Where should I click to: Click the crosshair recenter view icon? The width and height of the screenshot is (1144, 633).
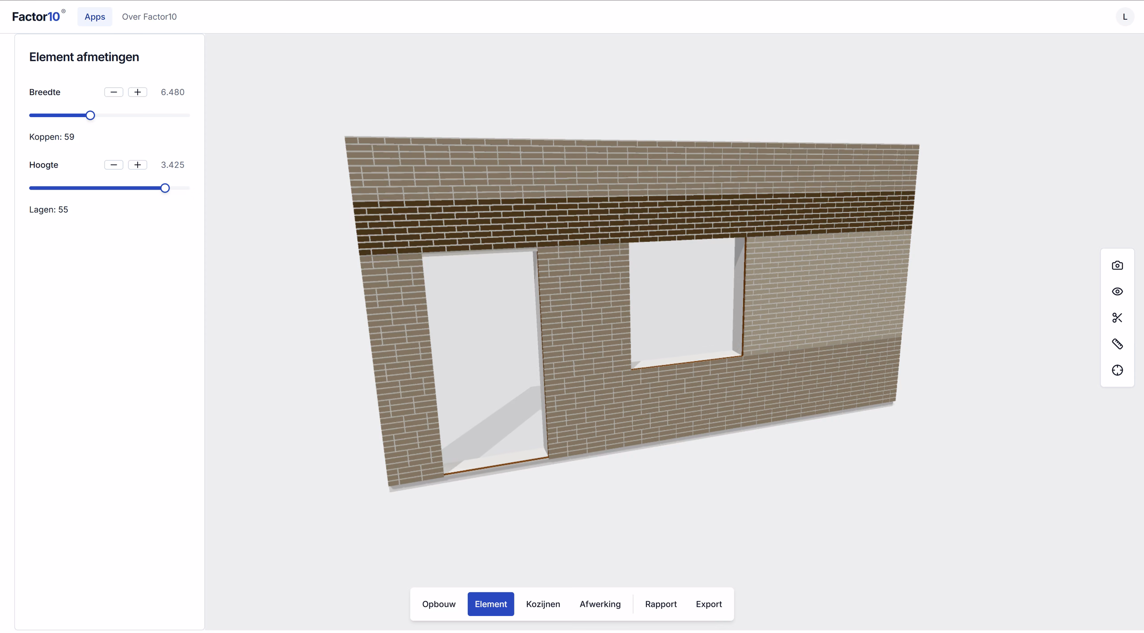(1117, 370)
